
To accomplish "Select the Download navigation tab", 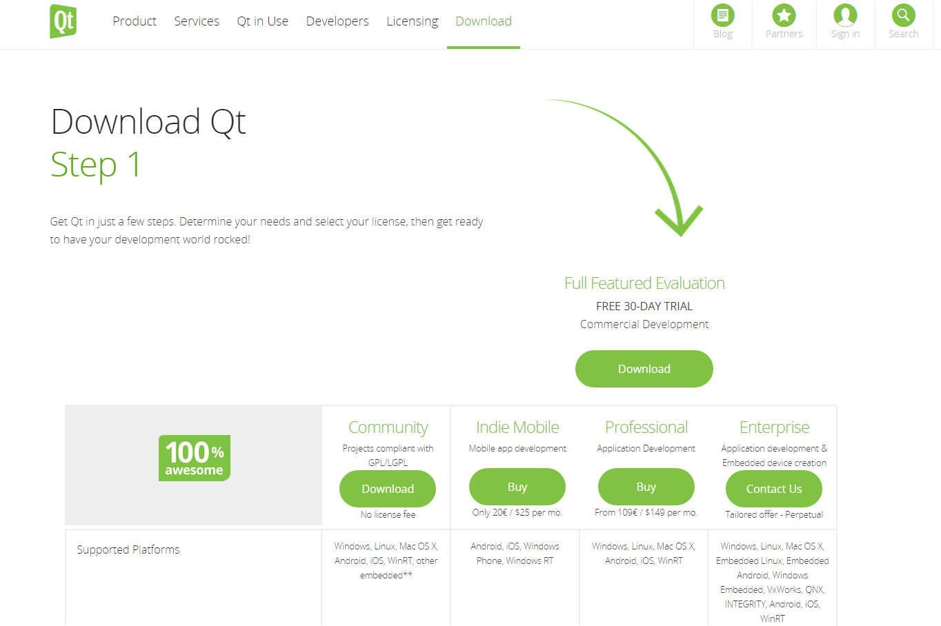I will 484,21.
